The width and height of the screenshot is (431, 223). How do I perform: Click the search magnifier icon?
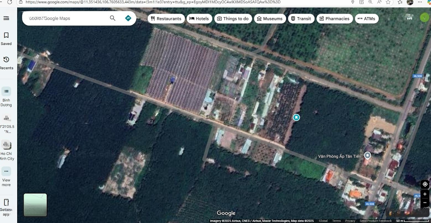pyautogui.click(x=113, y=18)
